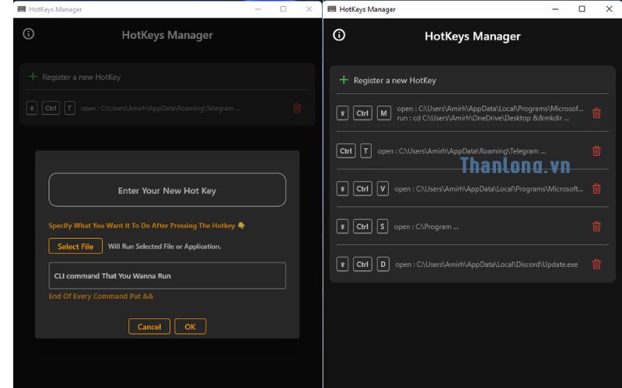622x388 pixels.
Task: Click the info icon in right window
Action: (x=338, y=35)
